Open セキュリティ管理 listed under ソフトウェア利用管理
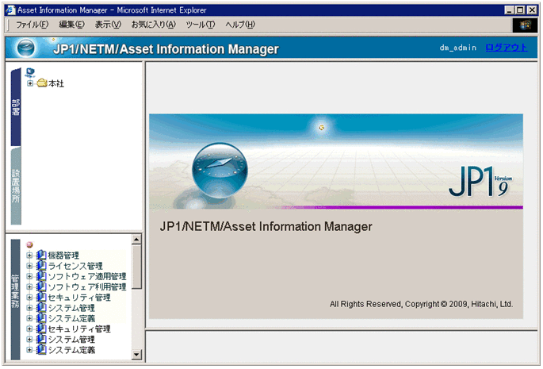 click(x=79, y=298)
